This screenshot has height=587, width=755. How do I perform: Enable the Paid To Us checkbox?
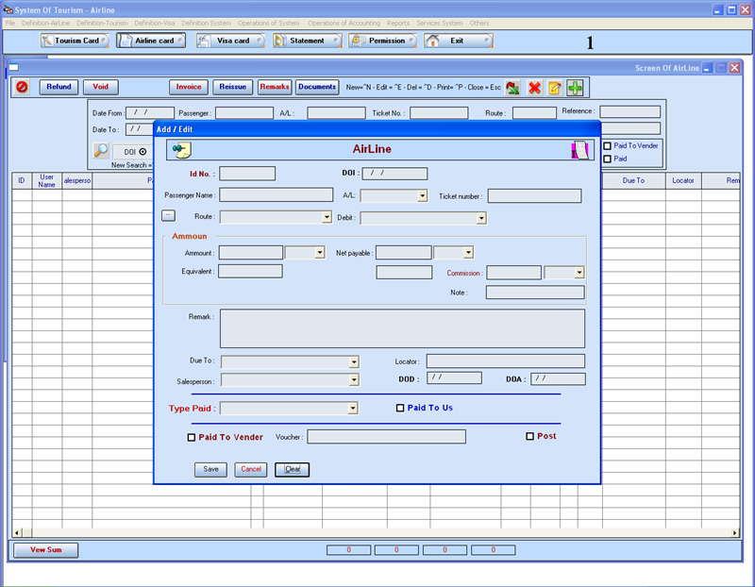[400, 409]
